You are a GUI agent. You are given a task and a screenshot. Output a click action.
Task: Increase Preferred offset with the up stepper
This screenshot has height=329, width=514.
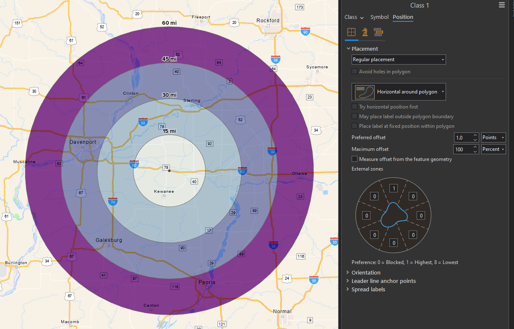[x=475, y=135]
